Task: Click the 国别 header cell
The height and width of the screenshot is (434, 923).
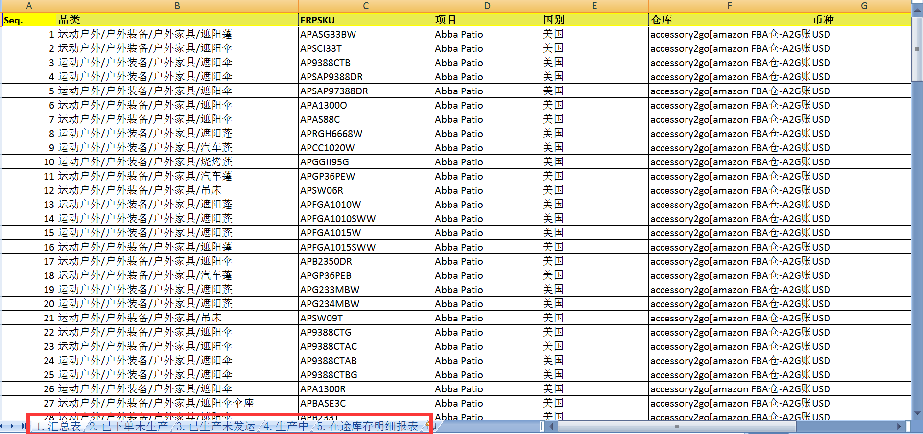Action: point(594,20)
